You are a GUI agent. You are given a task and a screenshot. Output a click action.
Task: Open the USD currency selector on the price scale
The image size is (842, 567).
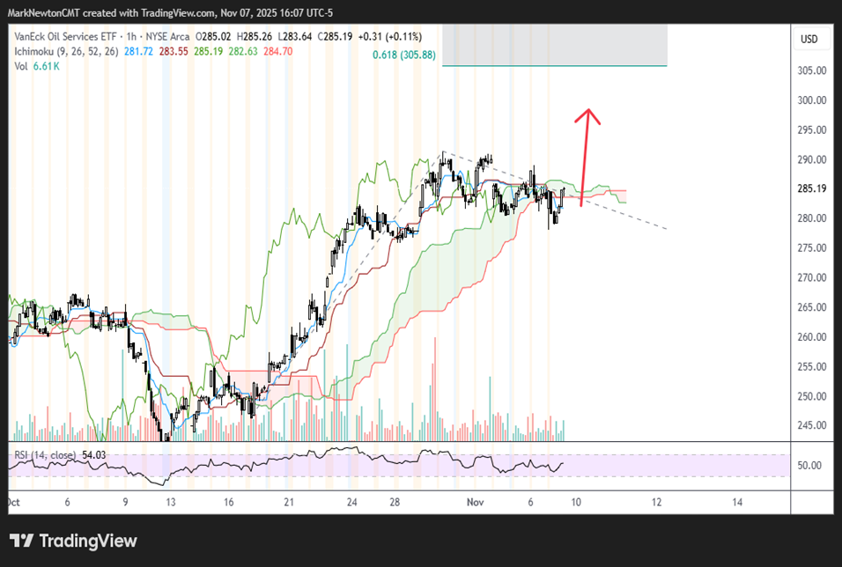811,39
